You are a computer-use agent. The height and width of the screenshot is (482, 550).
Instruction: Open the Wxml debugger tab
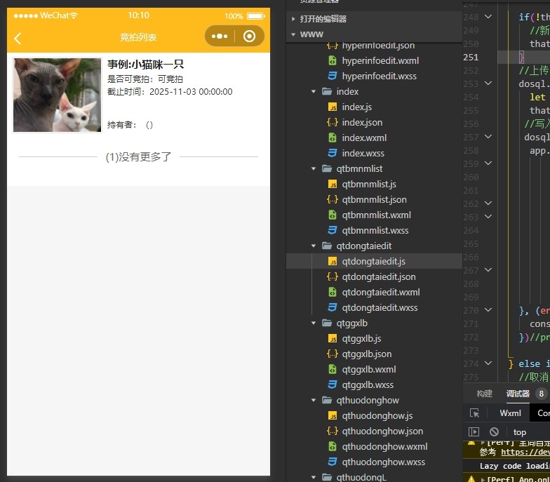[511, 413]
